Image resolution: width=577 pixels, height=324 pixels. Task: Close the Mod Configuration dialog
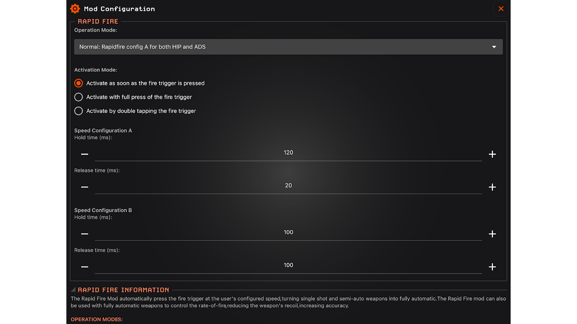pyautogui.click(x=501, y=9)
